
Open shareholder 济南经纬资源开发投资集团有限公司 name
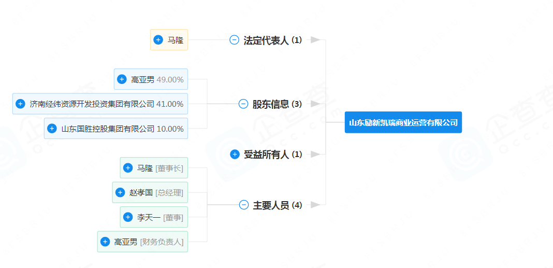pyautogui.click(x=92, y=104)
